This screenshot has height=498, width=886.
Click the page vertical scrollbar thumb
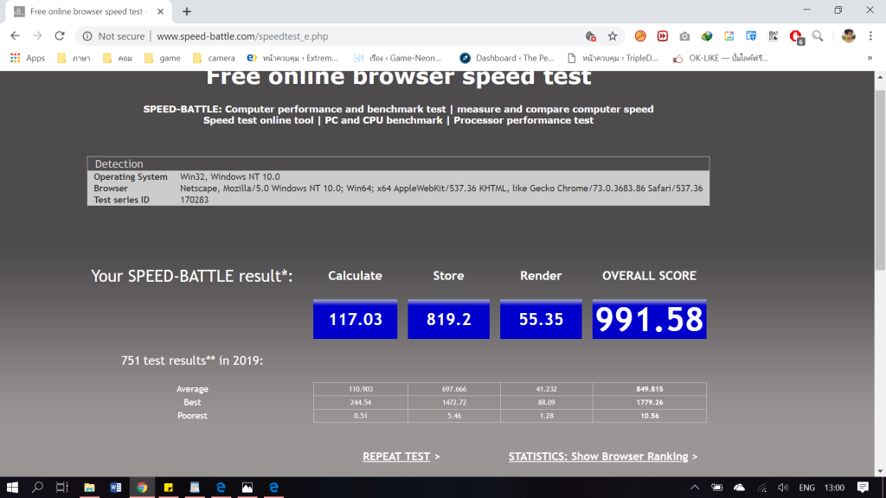point(880,180)
